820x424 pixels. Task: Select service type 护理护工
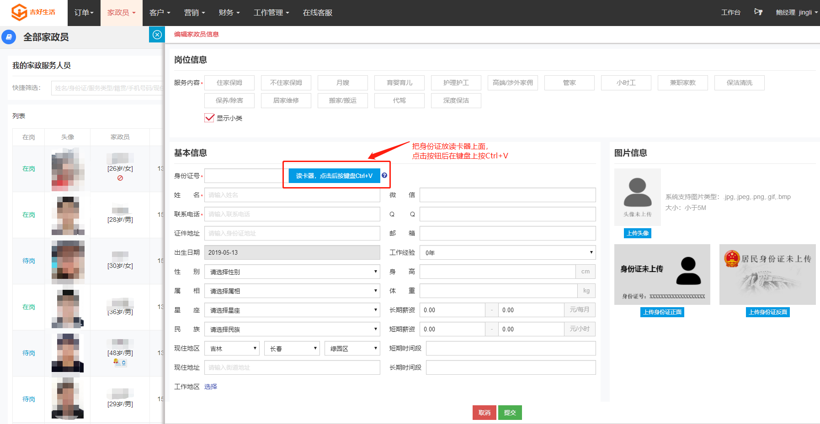click(456, 83)
